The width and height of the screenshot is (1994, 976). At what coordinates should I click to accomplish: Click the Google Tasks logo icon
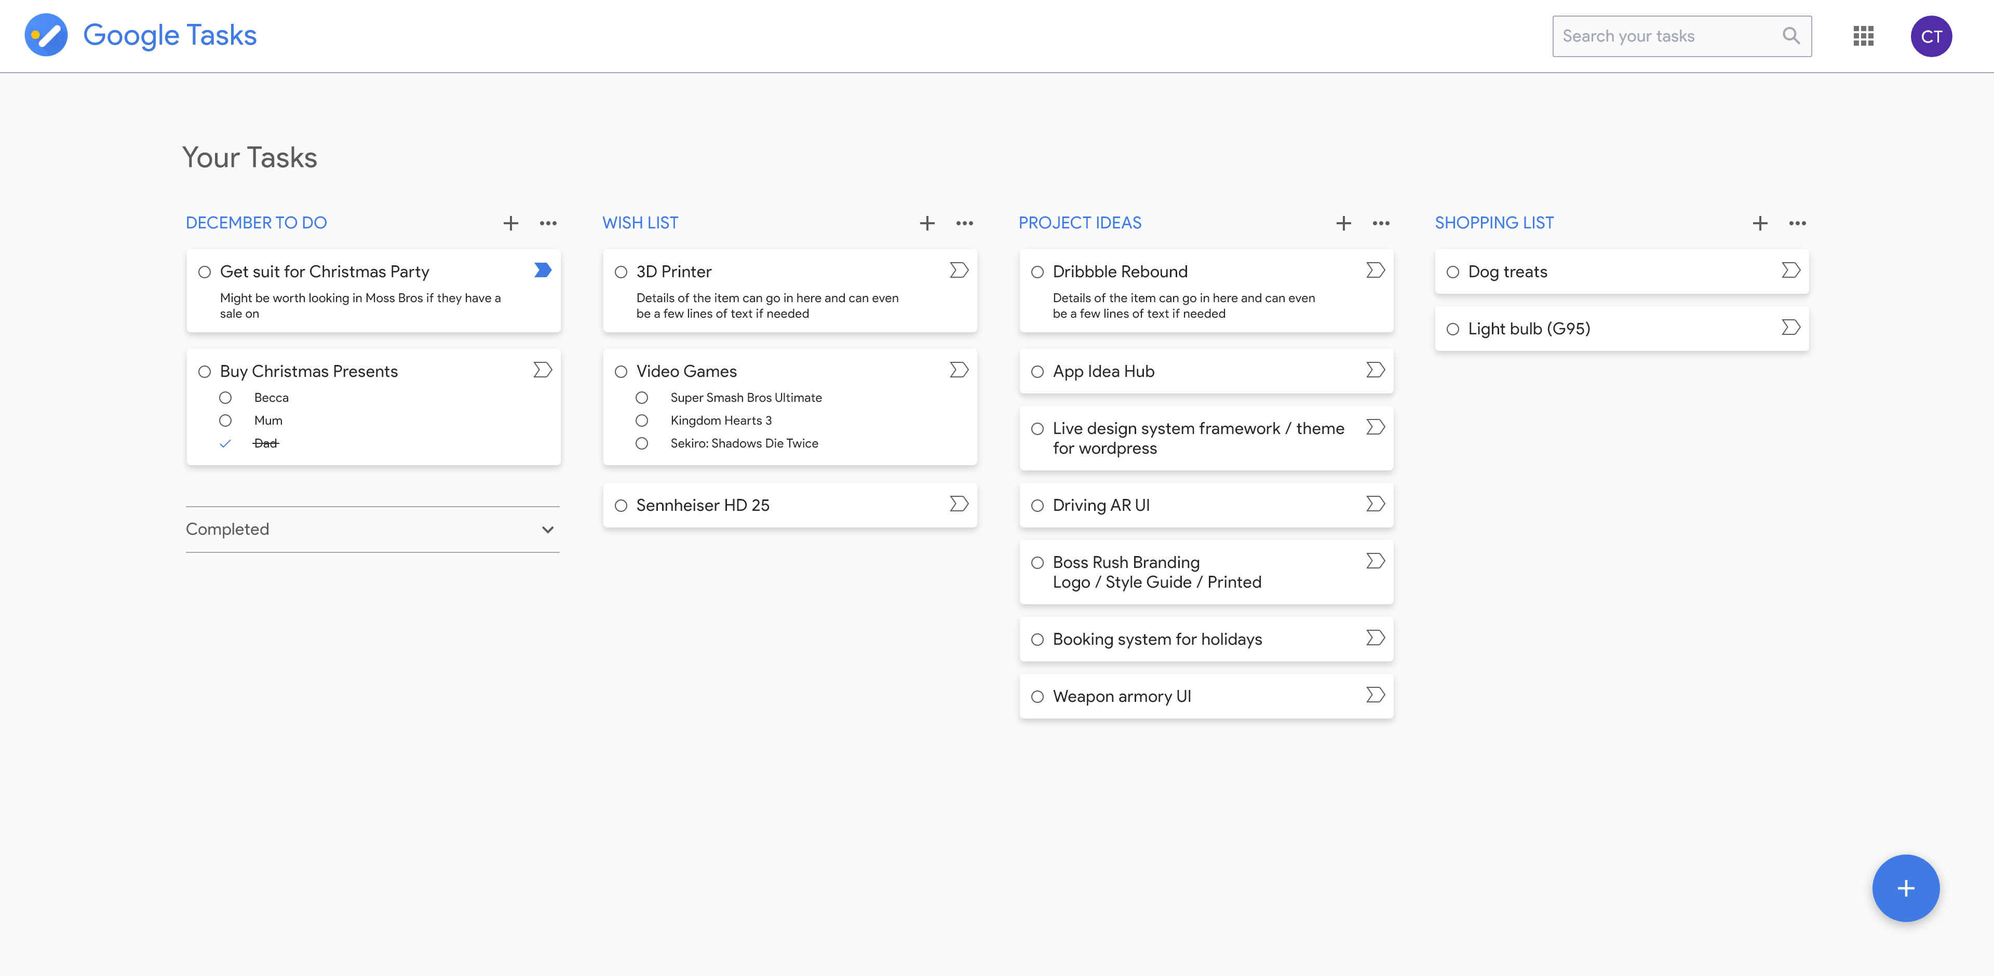click(x=46, y=36)
